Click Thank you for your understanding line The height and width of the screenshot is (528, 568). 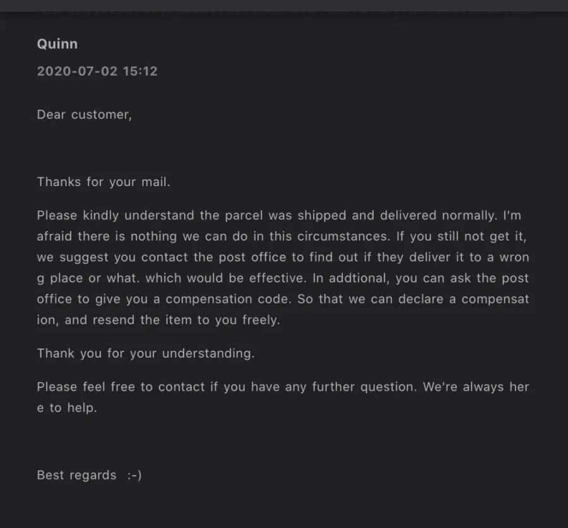click(146, 353)
